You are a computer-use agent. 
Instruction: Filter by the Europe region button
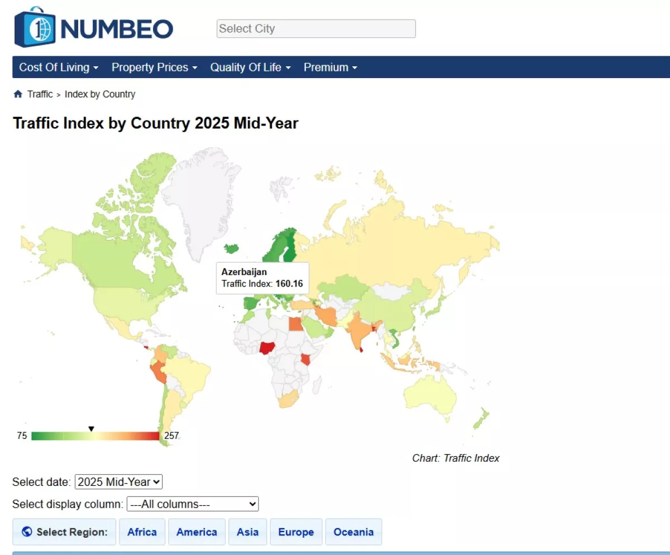tap(296, 532)
